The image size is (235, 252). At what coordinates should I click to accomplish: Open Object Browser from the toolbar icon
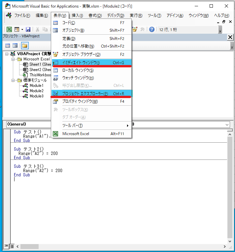[135, 29]
